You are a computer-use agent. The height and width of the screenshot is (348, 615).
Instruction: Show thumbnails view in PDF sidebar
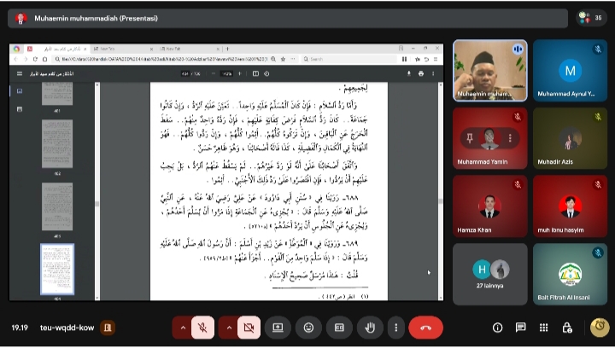click(x=20, y=90)
